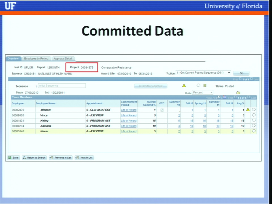This screenshot has width=272, height=204.
Task: Show previous rows arrow beside 1-5 of 5
Action: (235, 97)
